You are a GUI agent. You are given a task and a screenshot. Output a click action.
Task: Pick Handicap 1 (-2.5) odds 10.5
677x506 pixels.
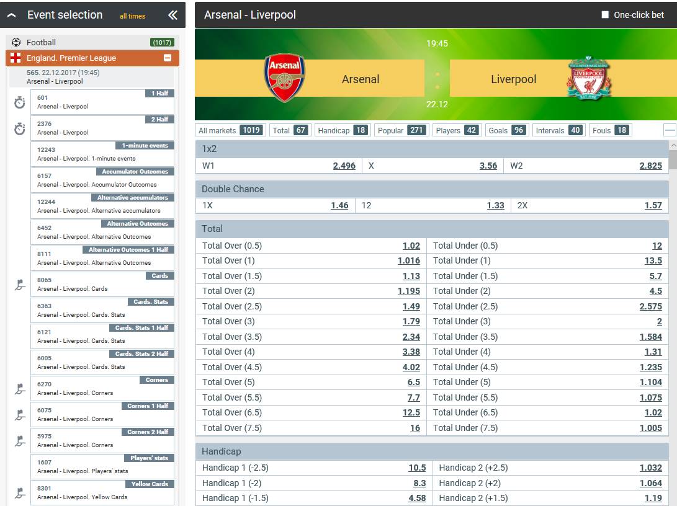417,468
